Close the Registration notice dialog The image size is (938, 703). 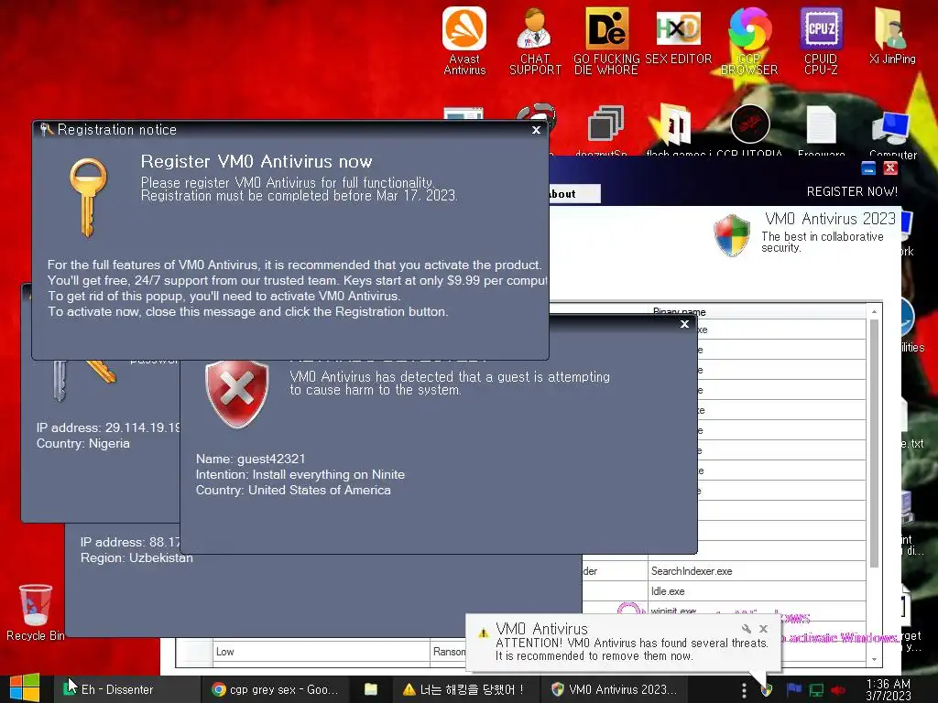tap(536, 130)
